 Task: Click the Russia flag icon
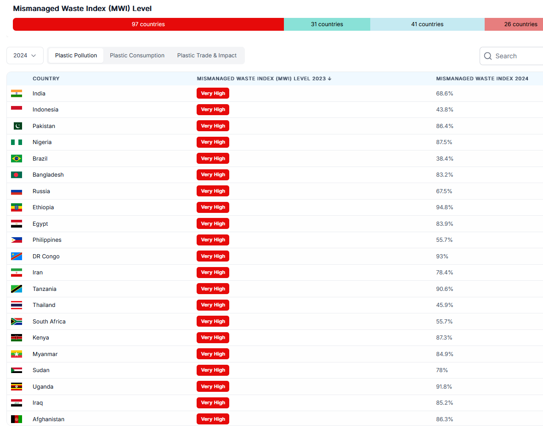point(16,191)
